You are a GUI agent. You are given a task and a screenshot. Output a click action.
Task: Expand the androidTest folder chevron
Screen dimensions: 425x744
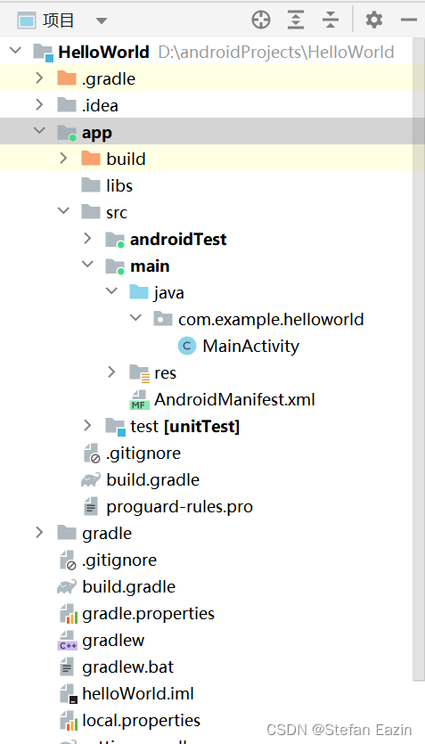[87, 239]
